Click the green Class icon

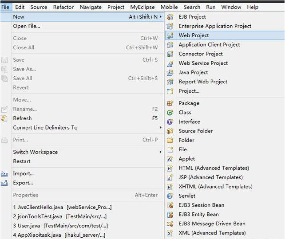pyautogui.click(x=170, y=113)
